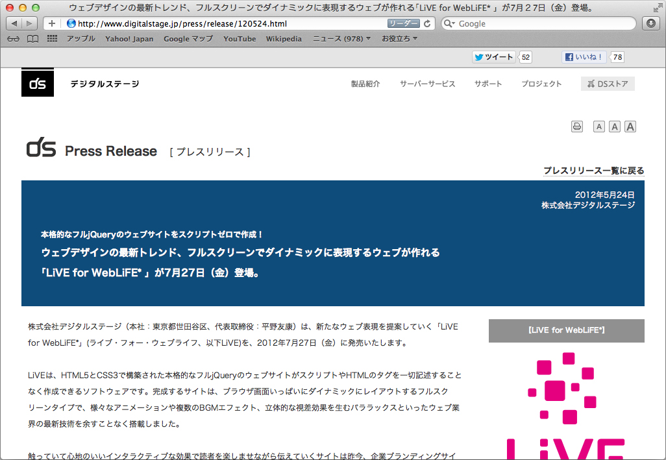666x460 pixels.
Task: Click the black ds logo square
Action: point(38,83)
